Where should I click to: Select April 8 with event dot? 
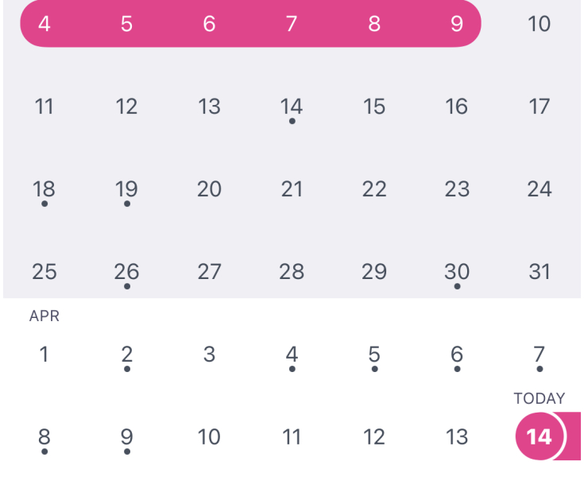[x=44, y=437]
